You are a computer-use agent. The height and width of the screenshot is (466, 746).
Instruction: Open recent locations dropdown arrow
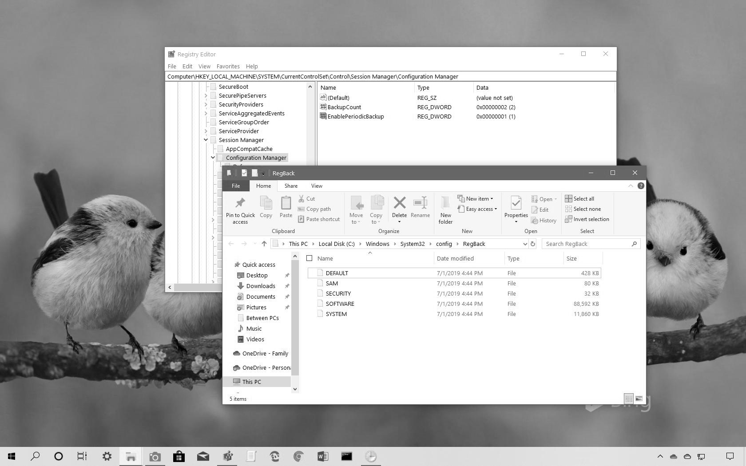[255, 244]
